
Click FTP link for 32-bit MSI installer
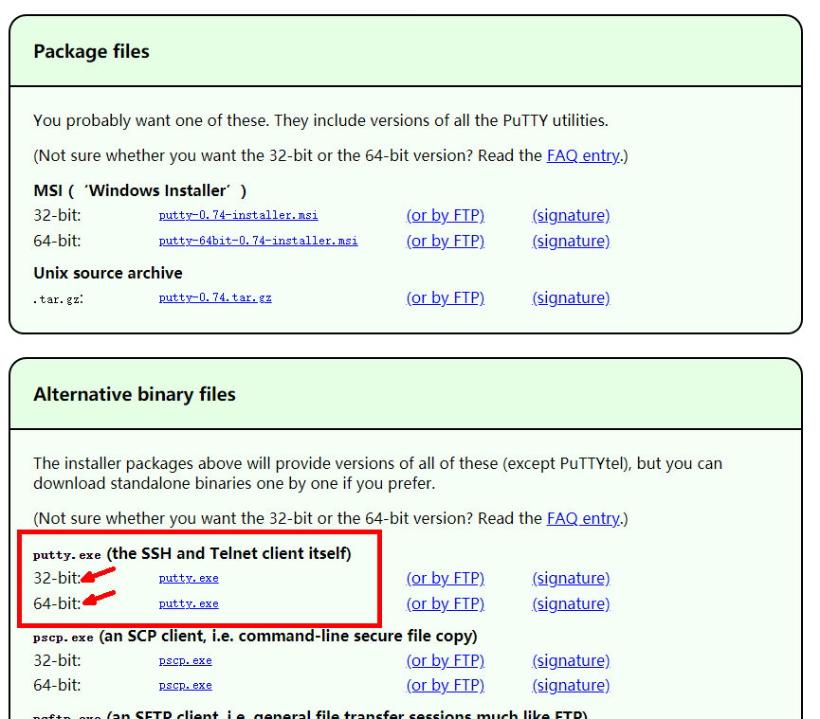[x=446, y=215]
